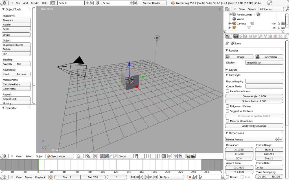Click the Duplicate Objects button
Image resolution: width=289 pixels, height=180 pixels.
pos(16,45)
